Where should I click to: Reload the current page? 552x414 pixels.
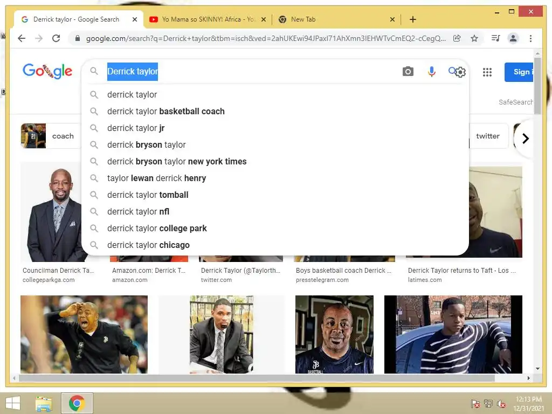[x=56, y=38]
